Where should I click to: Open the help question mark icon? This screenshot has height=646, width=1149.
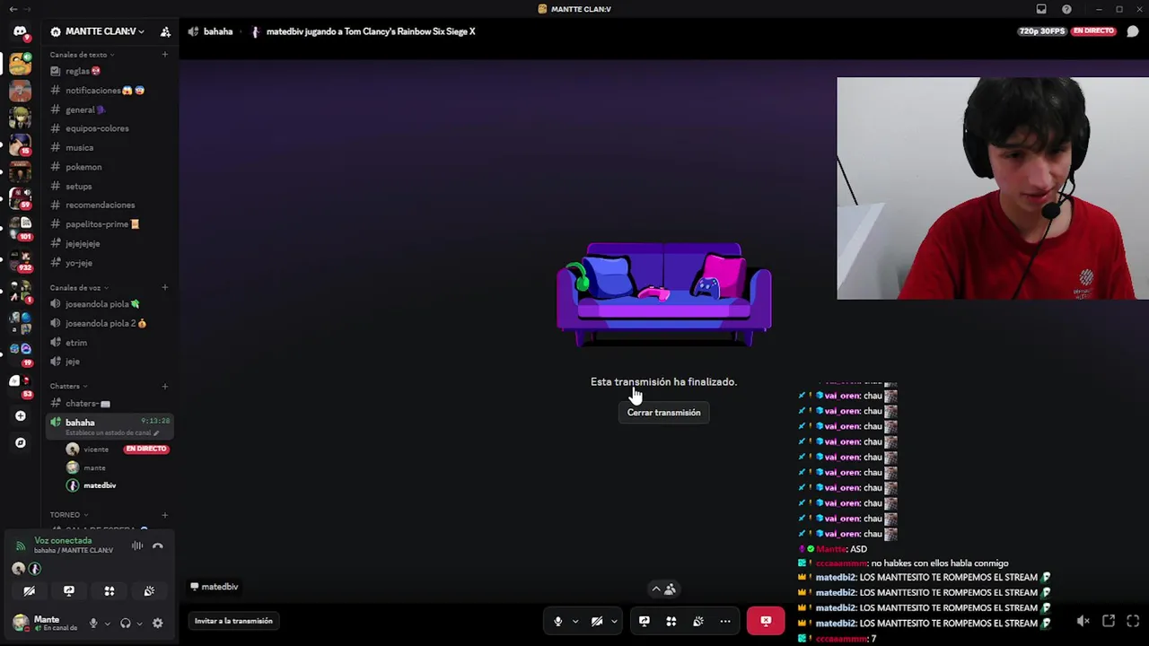[x=1066, y=9]
